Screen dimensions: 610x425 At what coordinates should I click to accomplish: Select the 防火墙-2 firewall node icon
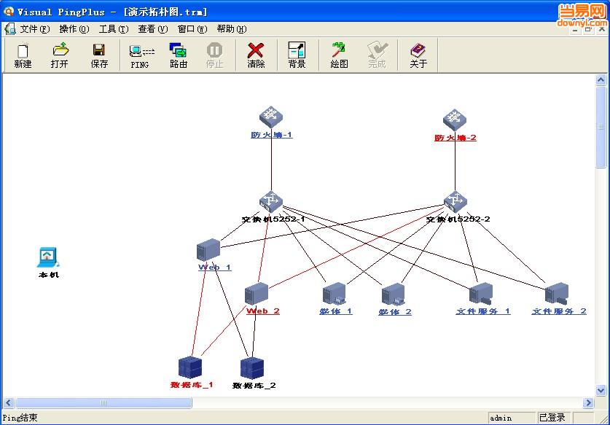(454, 120)
